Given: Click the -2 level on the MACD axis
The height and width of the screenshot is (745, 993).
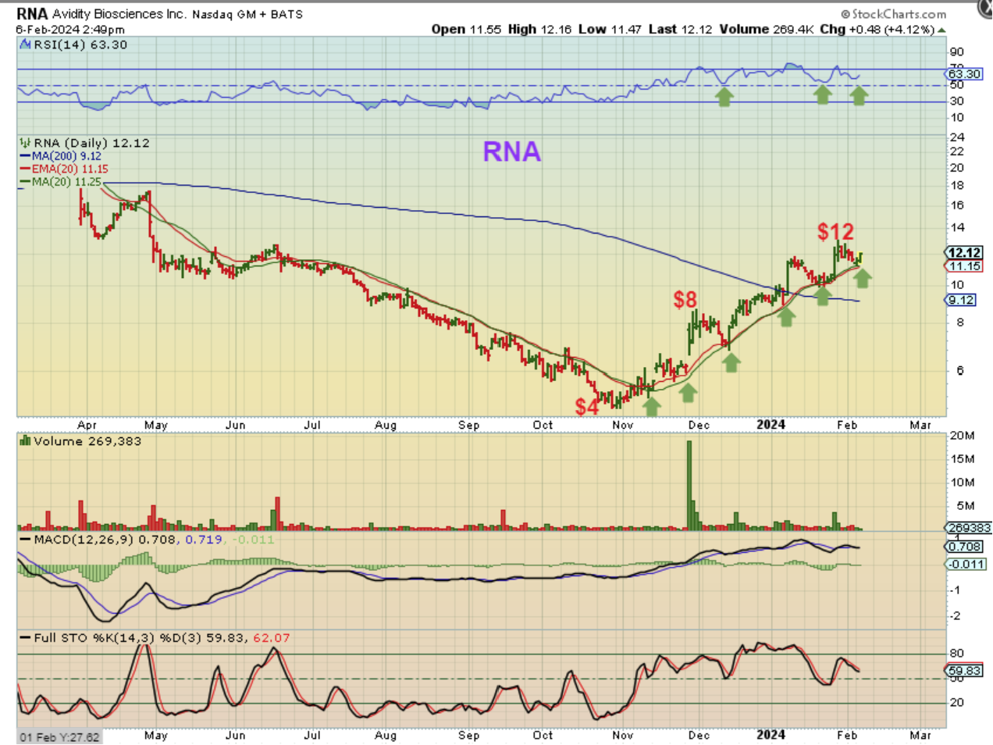Looking at the screenshot, I should (x=955, y=615).
